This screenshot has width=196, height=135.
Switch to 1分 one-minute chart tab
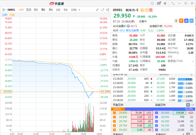coord(58,10)
